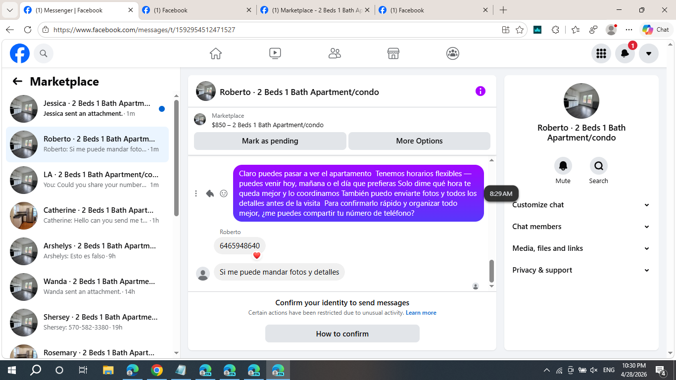Open the tab actions menu chevron
Image resolution: width=676 pixels, height=380 pixels.
tap(9, 10)
